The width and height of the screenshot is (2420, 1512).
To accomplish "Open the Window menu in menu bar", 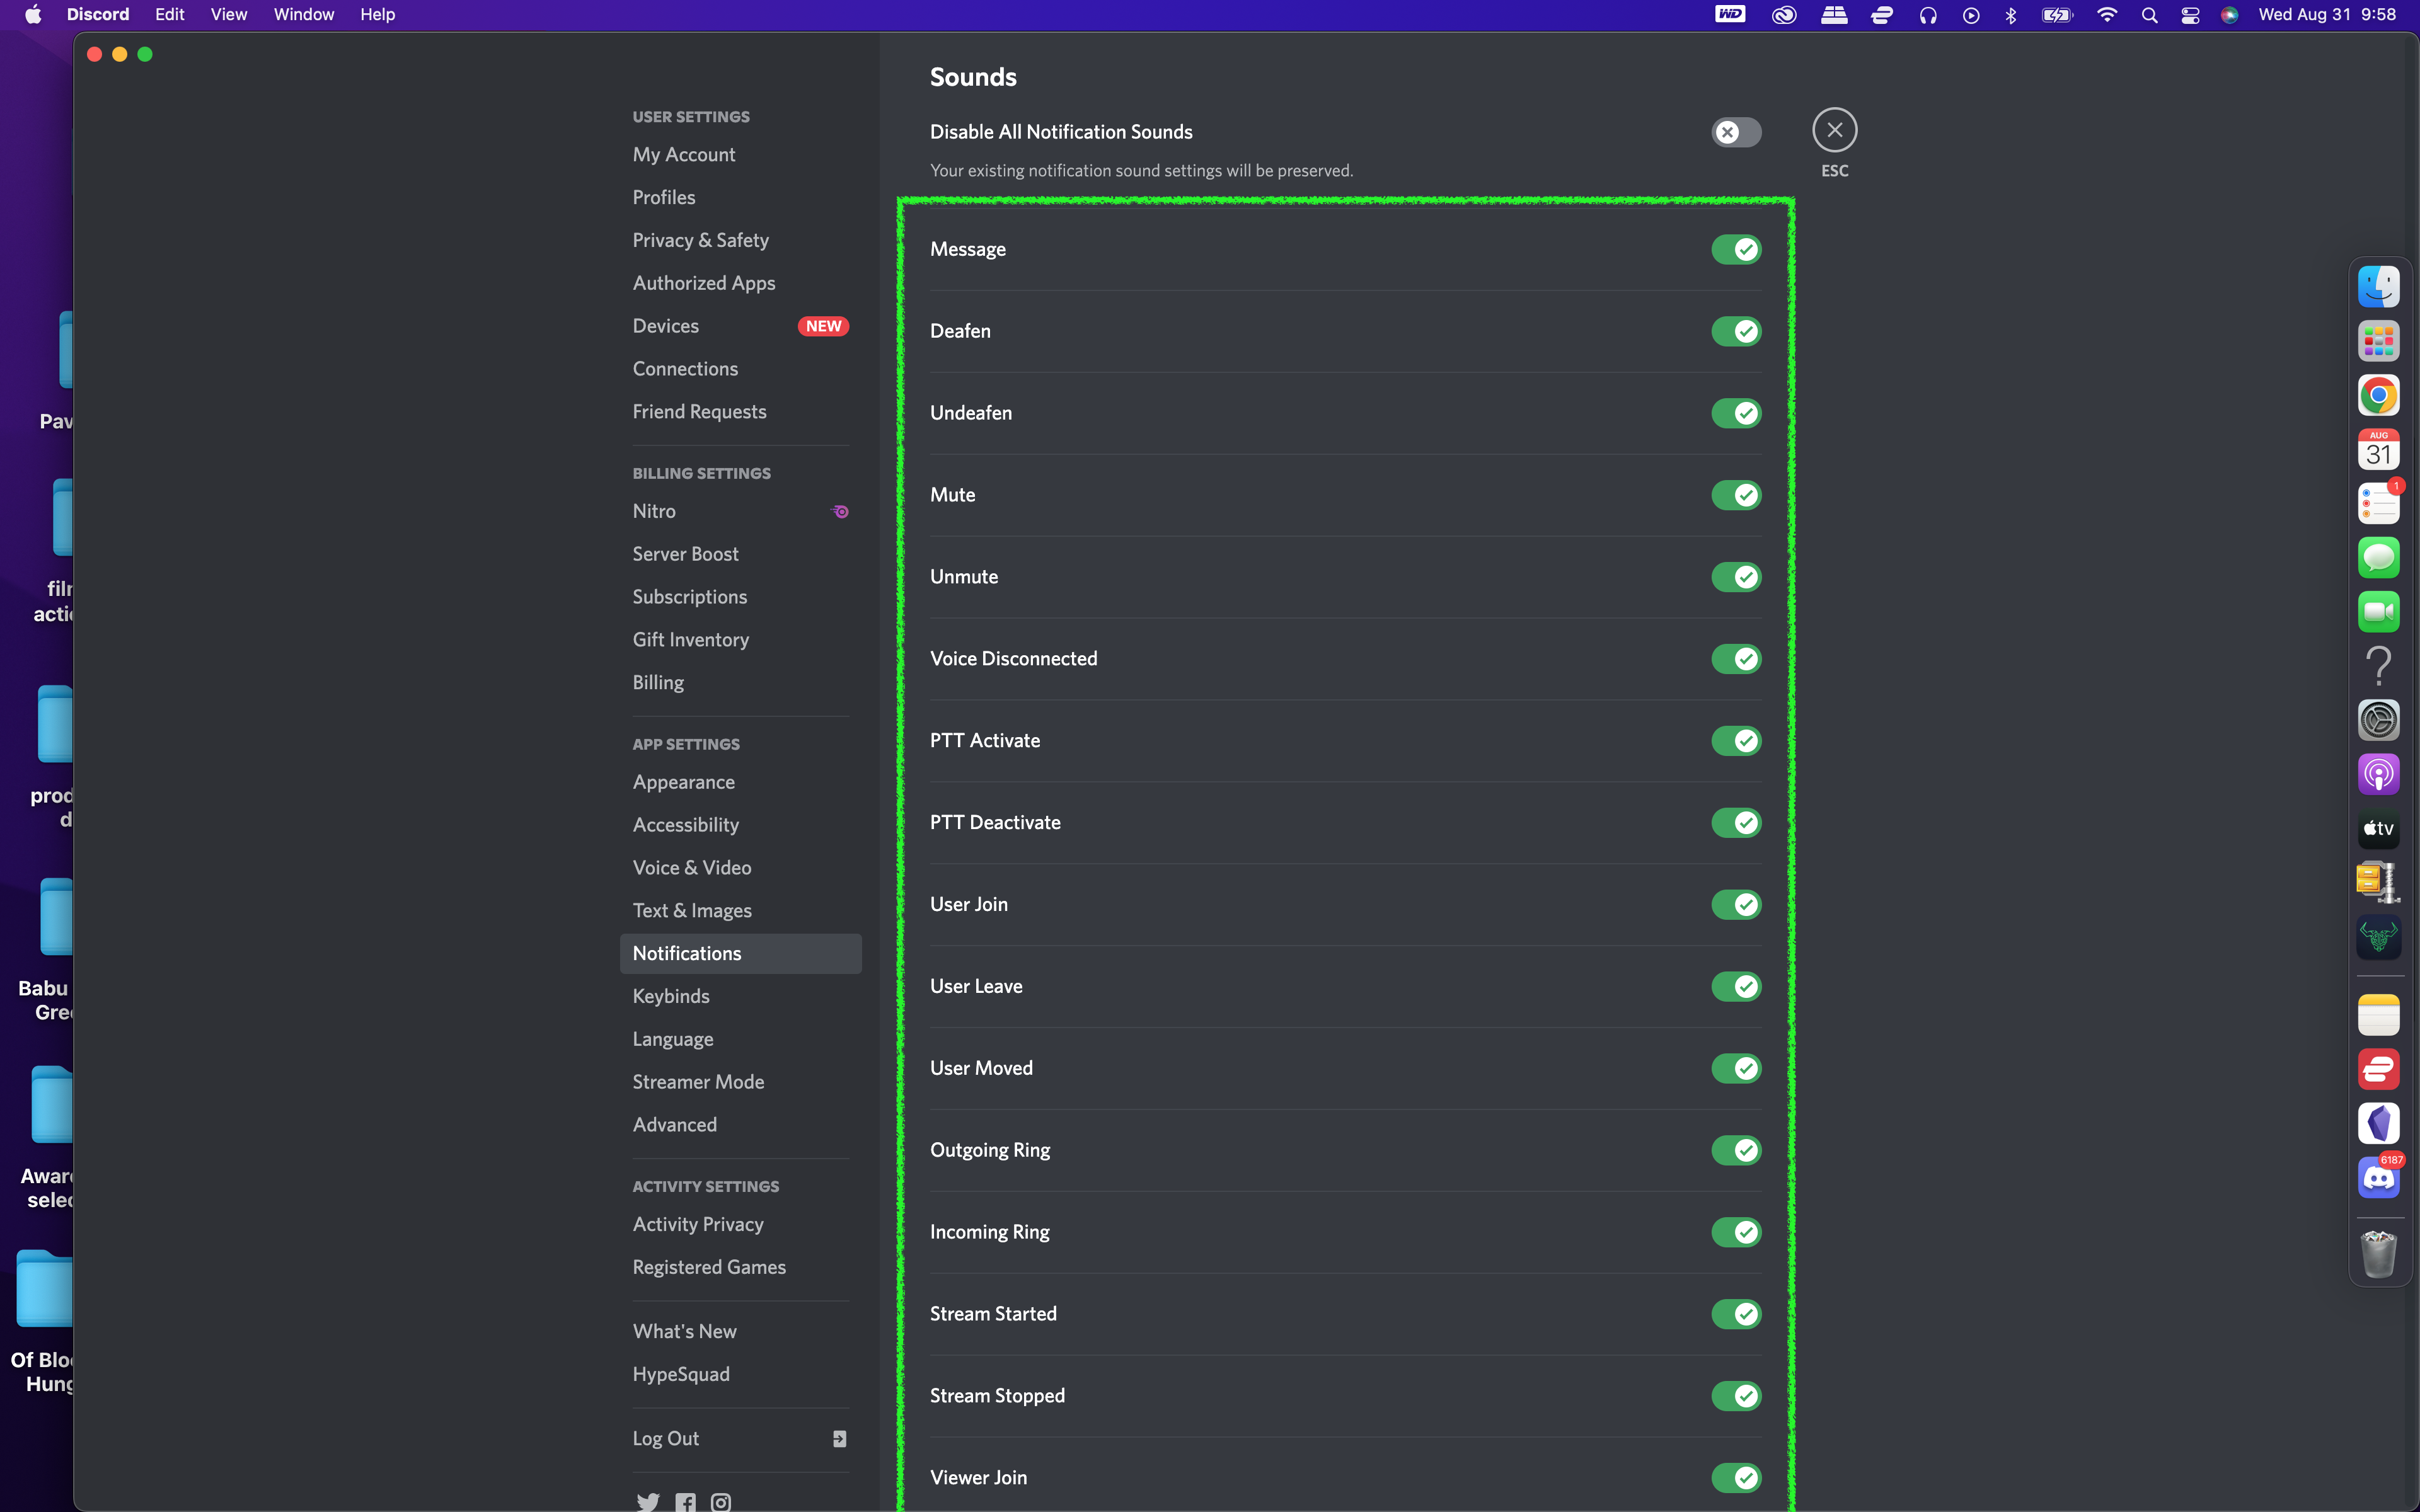I will (x=303, y=15).
